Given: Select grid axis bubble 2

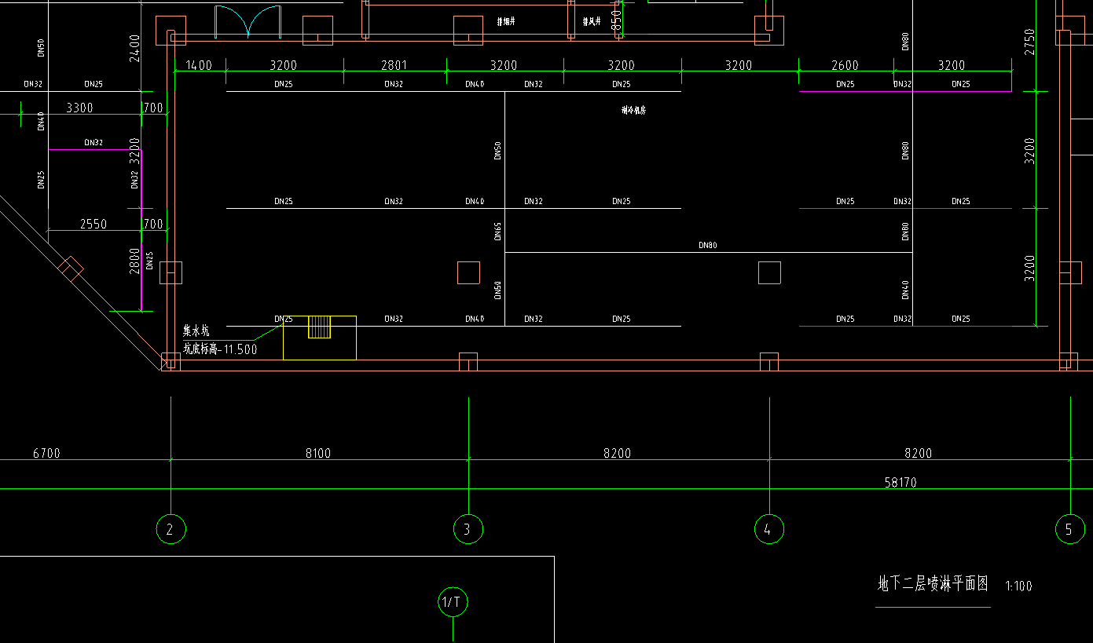Looking at the screenshot, I should coord(171,529).
